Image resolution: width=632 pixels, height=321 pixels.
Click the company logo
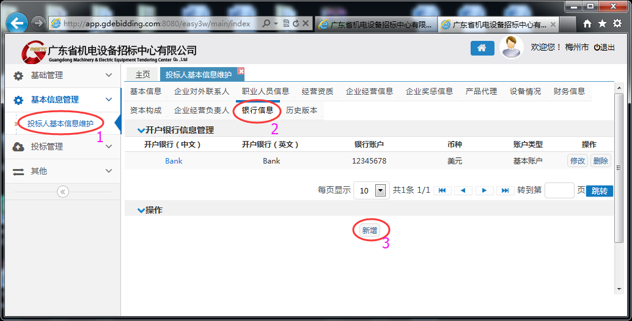click(x=109, y=52)
